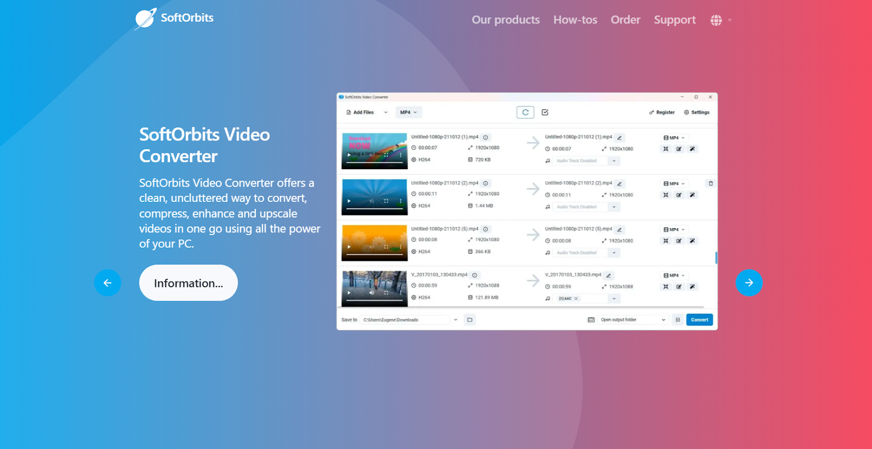This screenshot has height=449, width=872.
Task: Open MP4 output format for Untitled-1080p-211012 (1).mp4
Action: 674,138
